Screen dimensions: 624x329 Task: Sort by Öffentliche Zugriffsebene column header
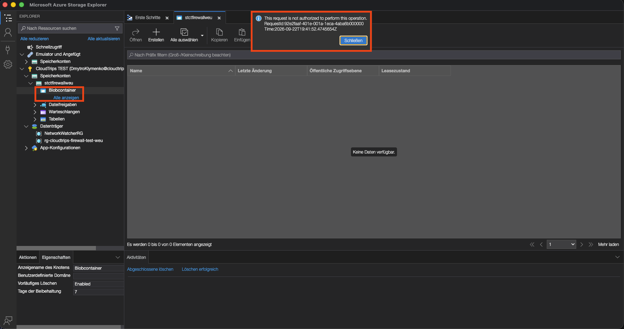click(x=343, y=71)
